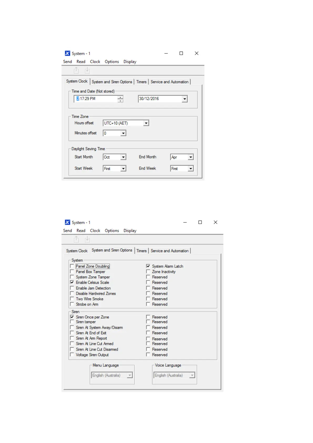Open Read menu in bottom window

click(x=81, y=231)
